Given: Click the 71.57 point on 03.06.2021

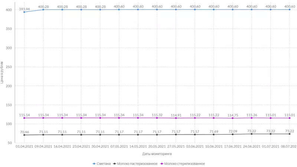Looking at the screenshot, I should click(x=195, y=134).
